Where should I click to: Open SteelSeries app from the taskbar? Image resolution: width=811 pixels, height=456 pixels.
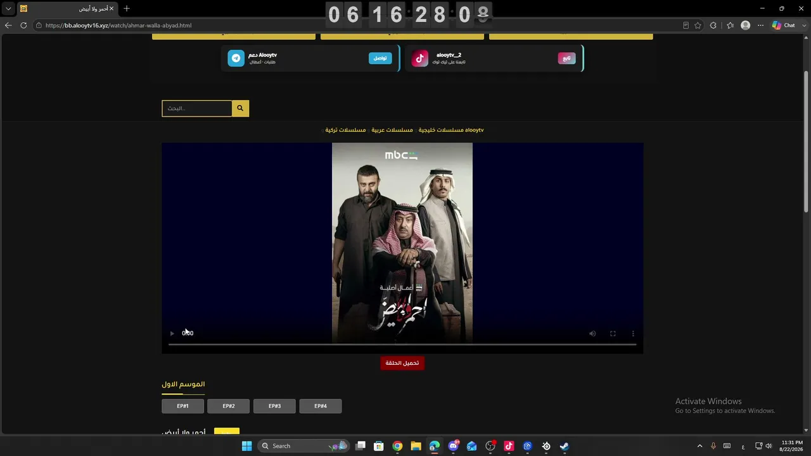click(546, 446)
